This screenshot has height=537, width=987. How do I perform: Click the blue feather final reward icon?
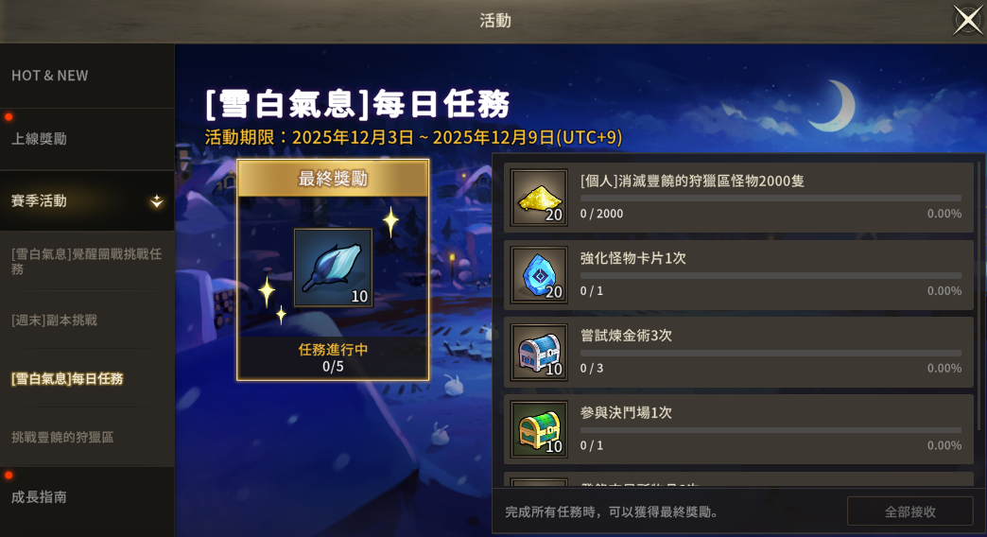tap(333, 268)
